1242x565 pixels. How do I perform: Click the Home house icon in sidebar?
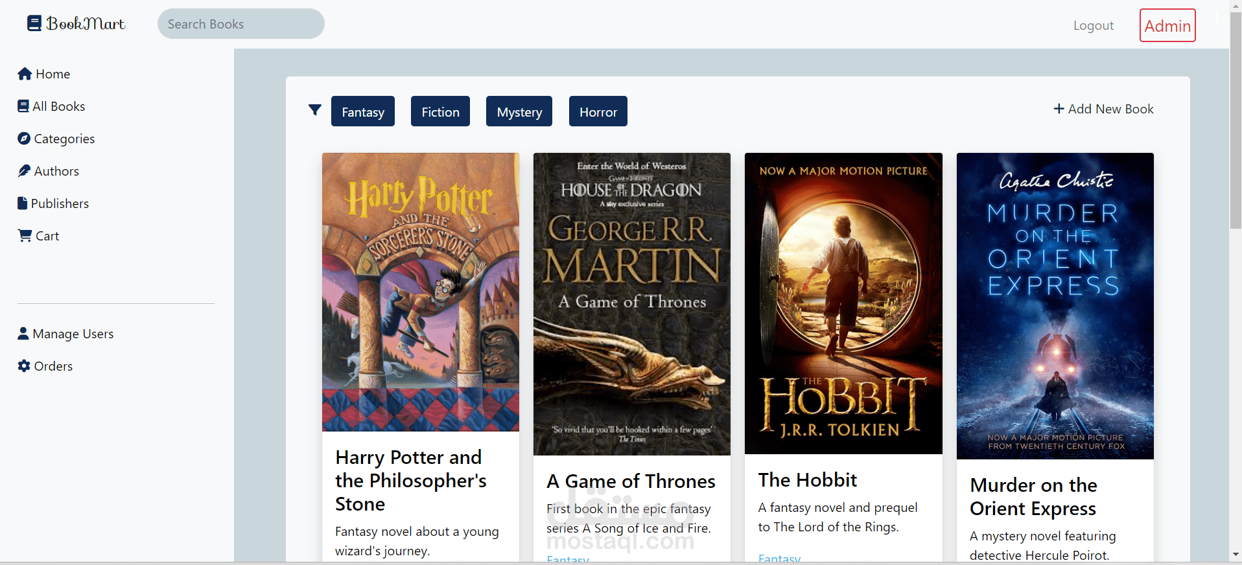pos(25,74)
